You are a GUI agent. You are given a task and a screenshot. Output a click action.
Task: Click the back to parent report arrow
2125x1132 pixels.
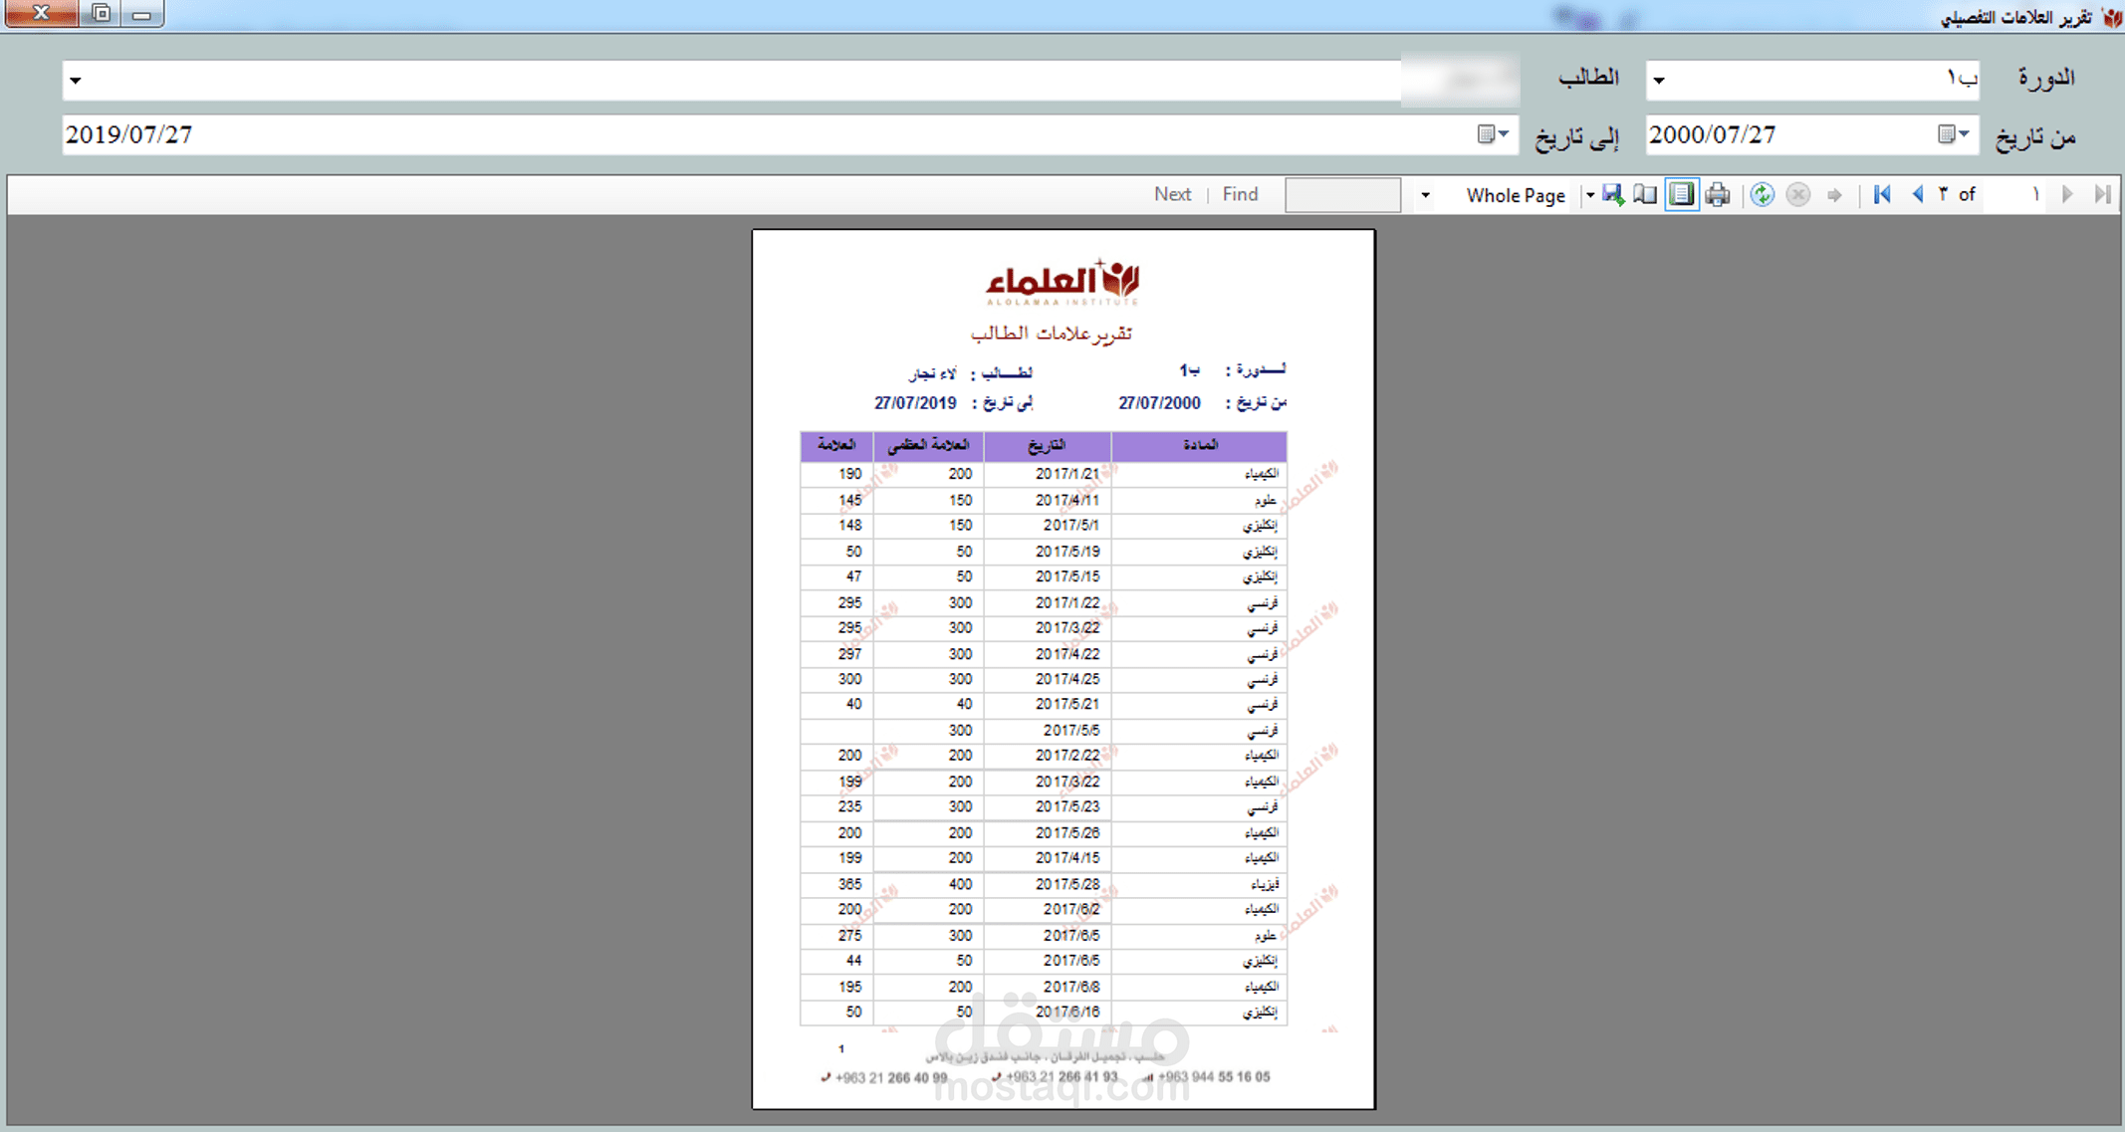(x=1834, y=195)
